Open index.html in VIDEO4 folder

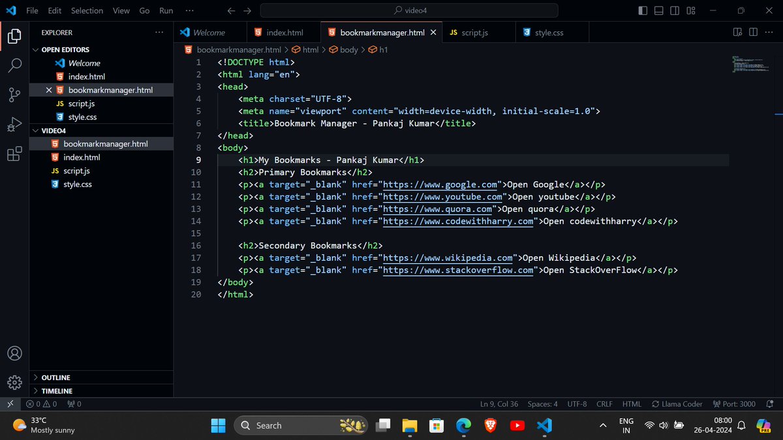[x=101, y=157]
